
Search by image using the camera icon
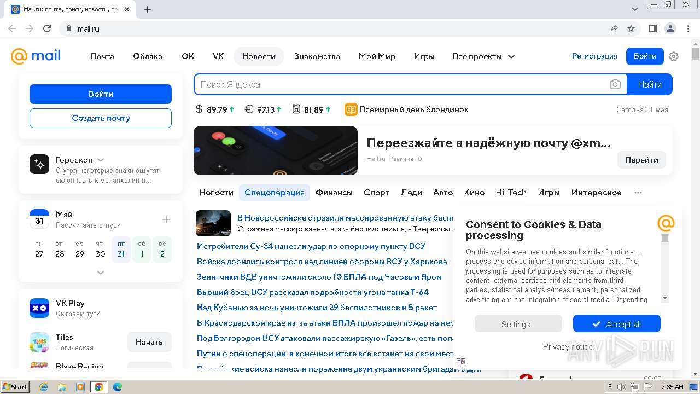click(x=615, y=84)
